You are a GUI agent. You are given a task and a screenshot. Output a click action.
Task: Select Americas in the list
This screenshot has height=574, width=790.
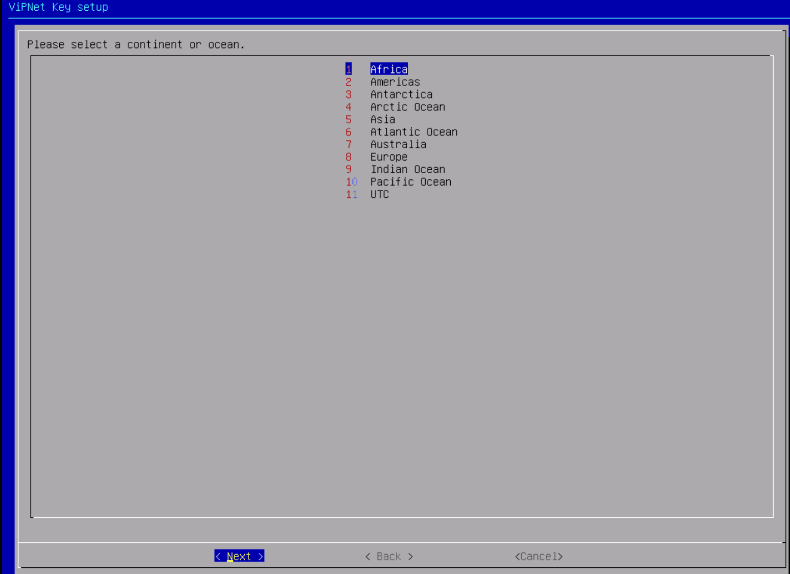click(395, 82)
